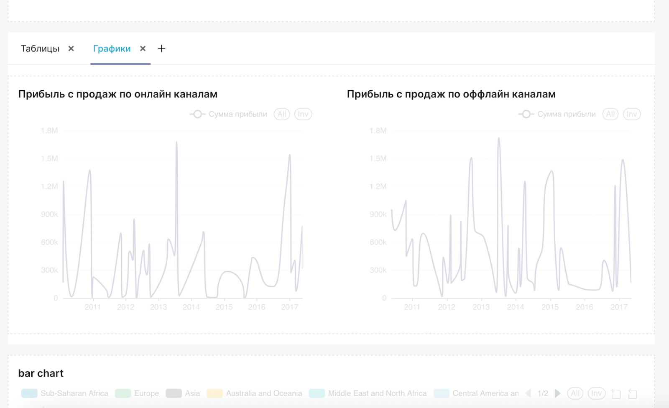Image resolution: width=669 pixels, height=408 pixels.
Task: Select All series in offline channels chart
Action: pyautogui.click(x=610, y=114)
